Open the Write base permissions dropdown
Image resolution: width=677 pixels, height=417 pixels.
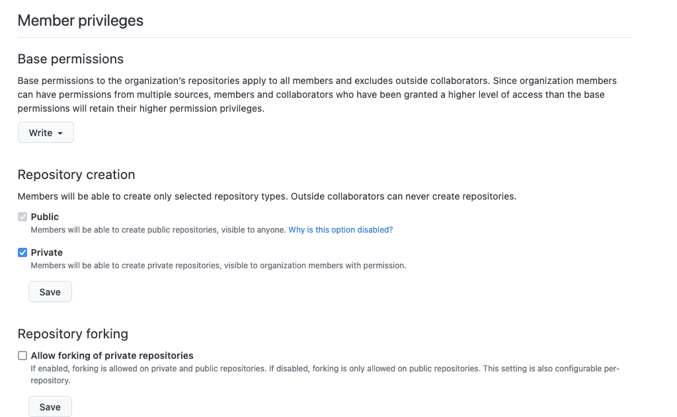pyautogui.click(x=46, y=133)
